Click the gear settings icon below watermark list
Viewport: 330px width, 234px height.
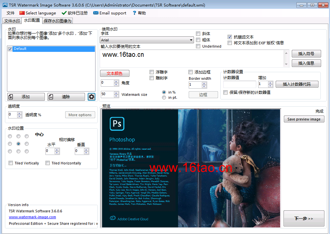tap(91, 97)
